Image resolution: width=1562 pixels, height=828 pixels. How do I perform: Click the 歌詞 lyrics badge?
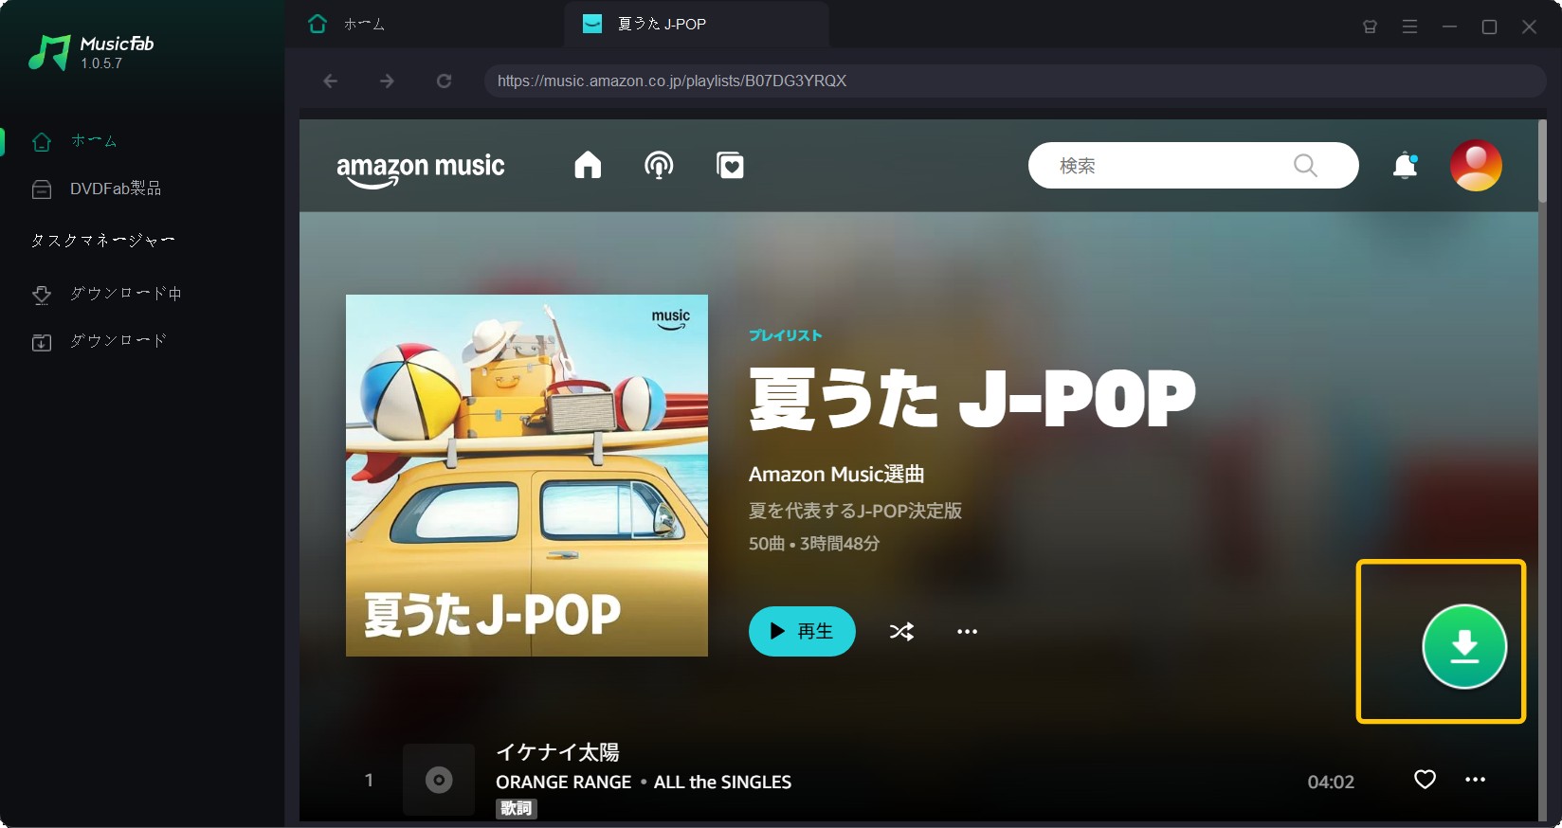tap(517, 808)
